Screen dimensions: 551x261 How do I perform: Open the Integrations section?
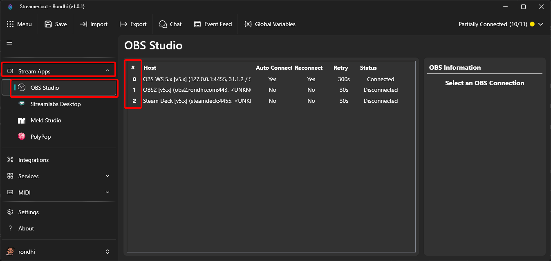pyautogui.click(x=34, y=160)
